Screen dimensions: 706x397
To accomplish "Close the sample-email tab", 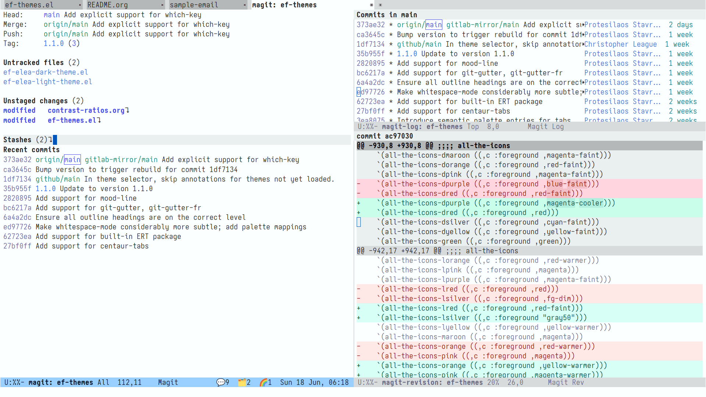I will [245, 5].
